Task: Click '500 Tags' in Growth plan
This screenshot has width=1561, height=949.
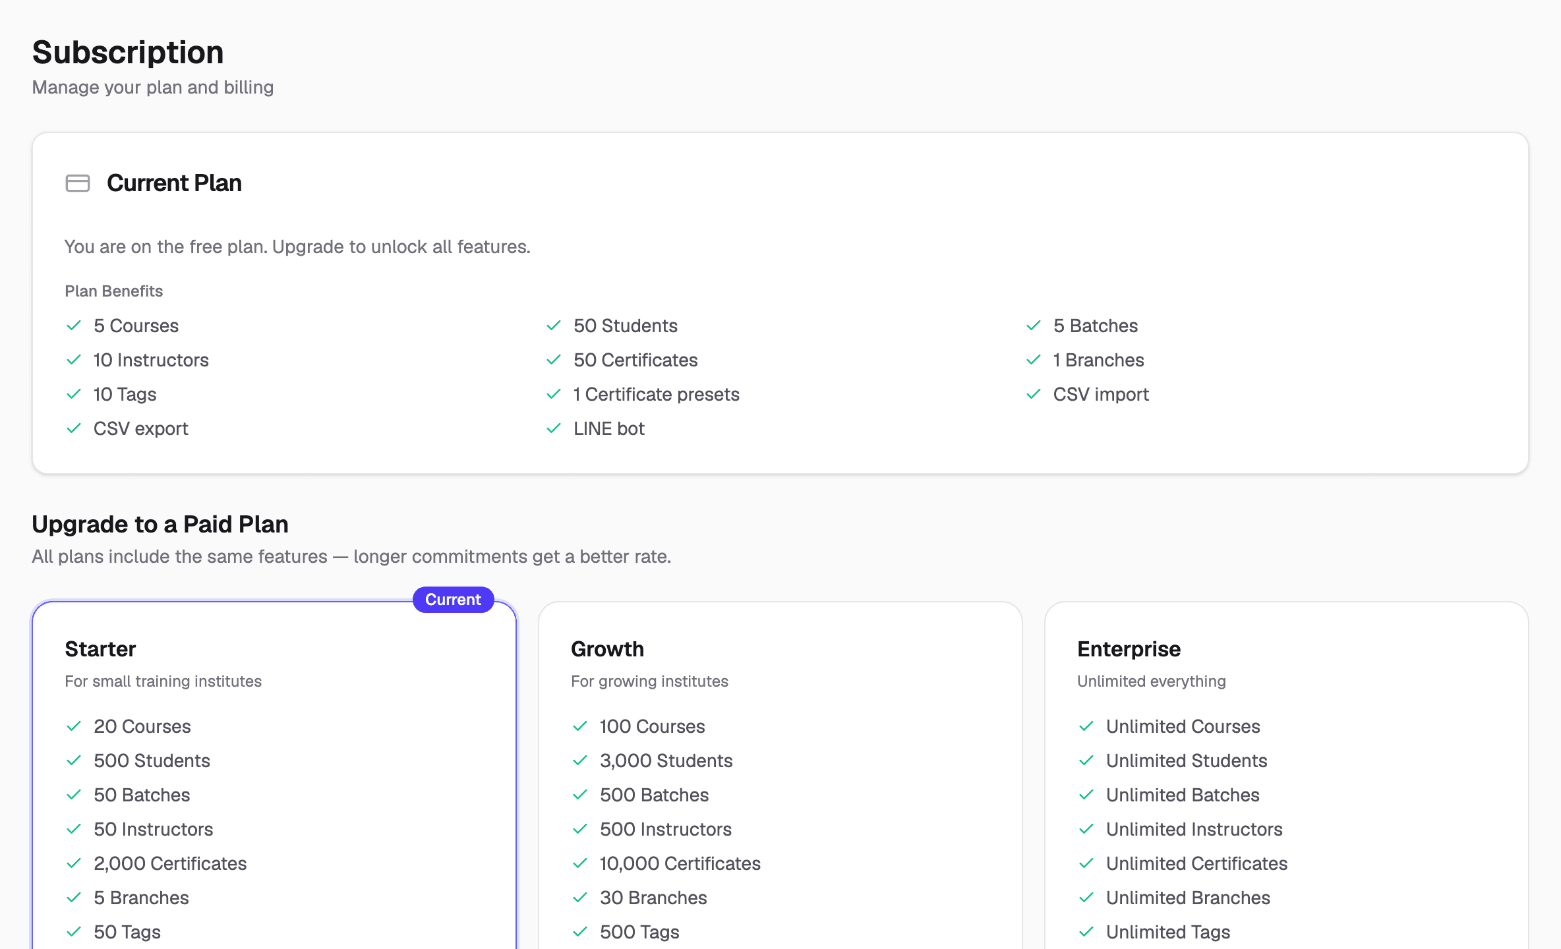Action: click(639, 932)
